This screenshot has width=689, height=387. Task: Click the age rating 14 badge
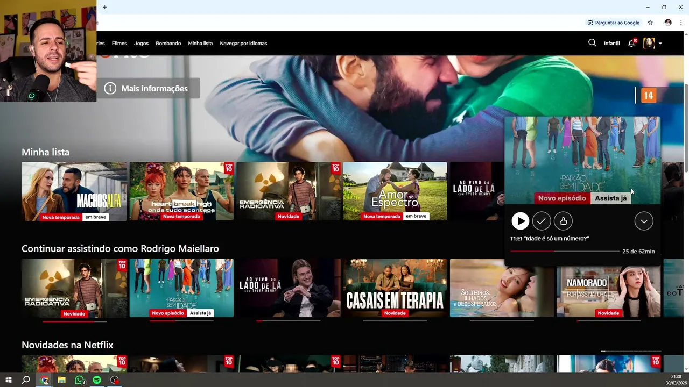pos(648,96)
